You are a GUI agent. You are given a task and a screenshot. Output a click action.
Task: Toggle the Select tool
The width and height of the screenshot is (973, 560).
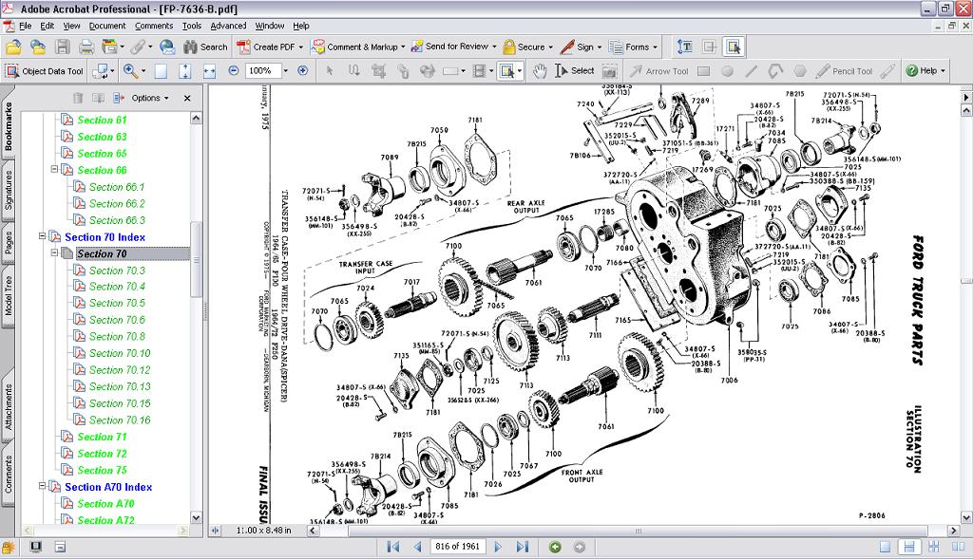[575, 71]
